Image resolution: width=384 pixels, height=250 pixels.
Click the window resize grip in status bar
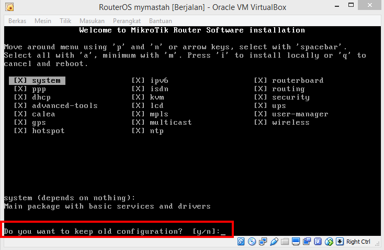pos(377,243)
